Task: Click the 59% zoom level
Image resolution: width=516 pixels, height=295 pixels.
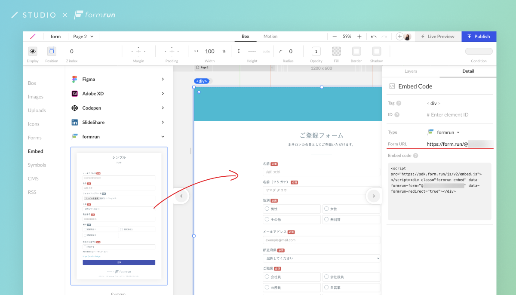Action: coord(347,37)
